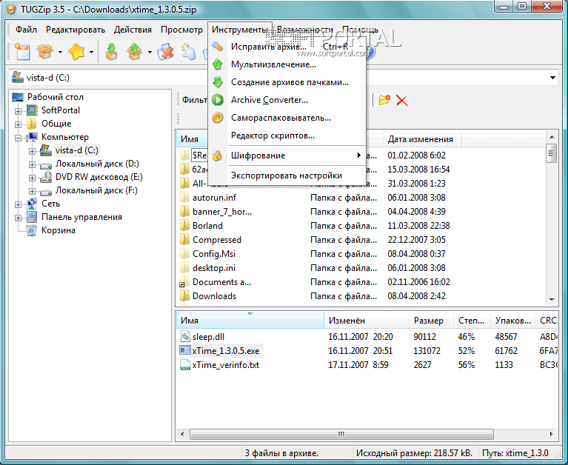568x465 pixels.
Task: Click the Панель управления icon in tree
Action: tap(32, 217)
